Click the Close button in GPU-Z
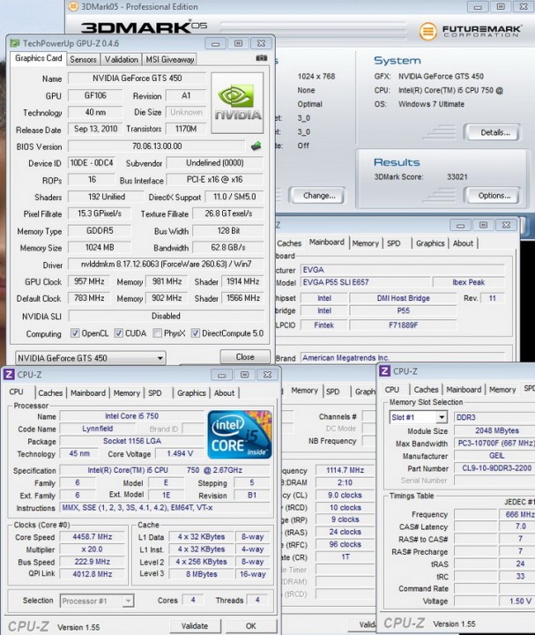535x635 pixels. point(245,357)
